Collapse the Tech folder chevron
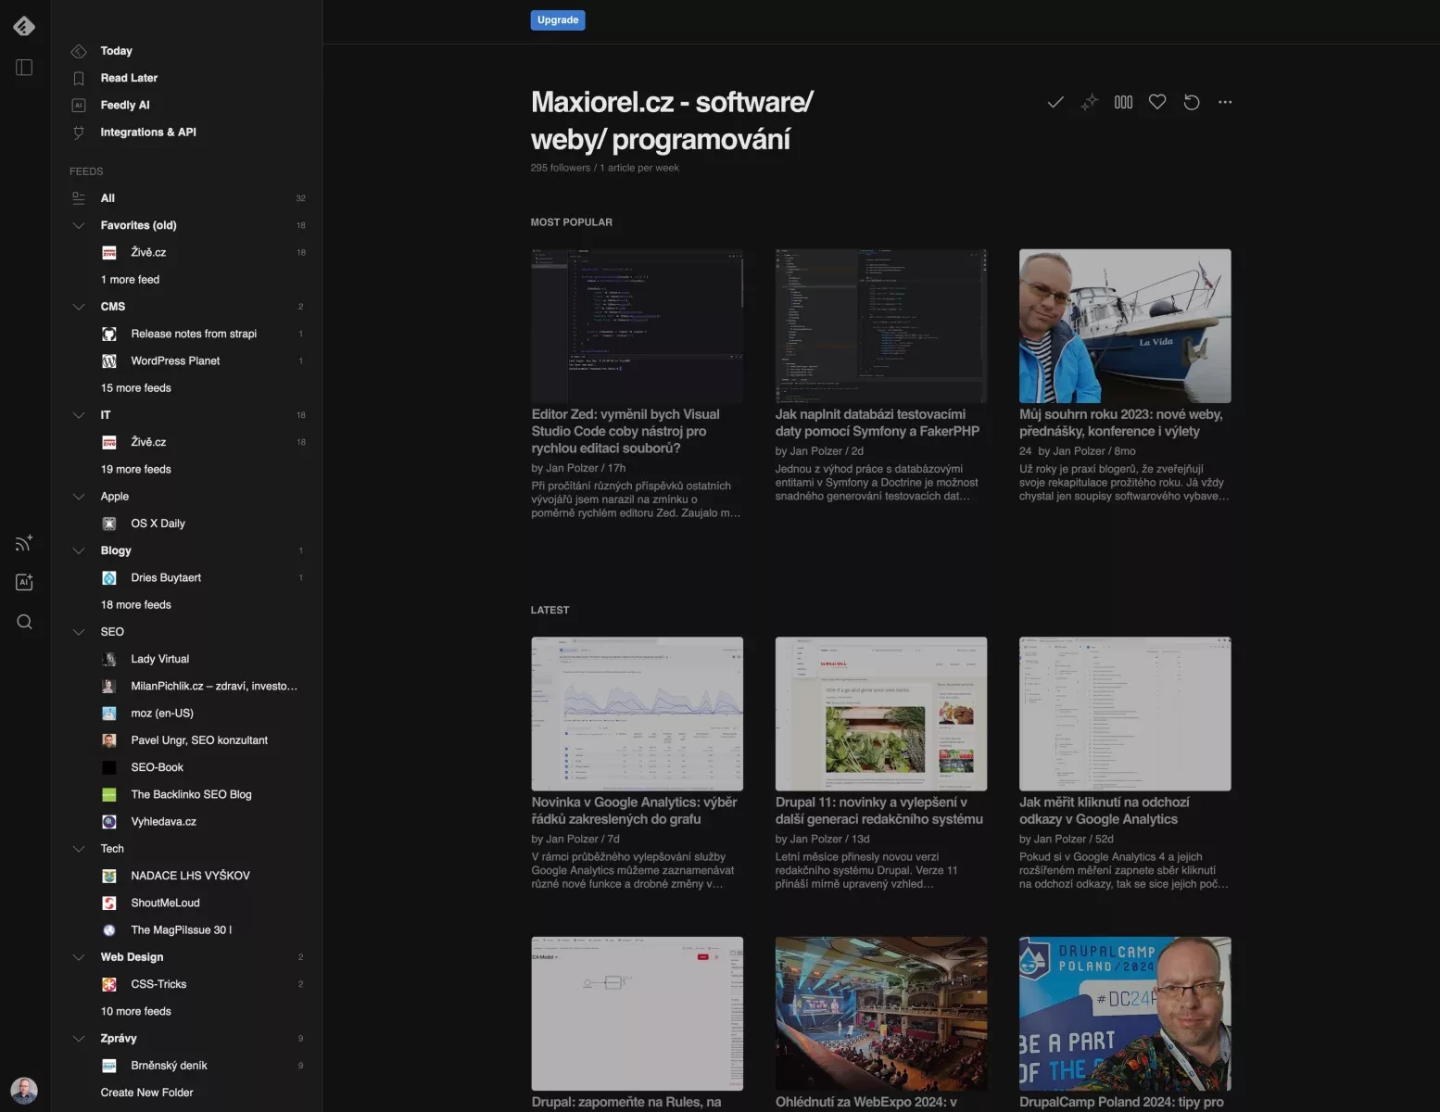This screenshot has height=1112, width=1440. click(79, 849)
